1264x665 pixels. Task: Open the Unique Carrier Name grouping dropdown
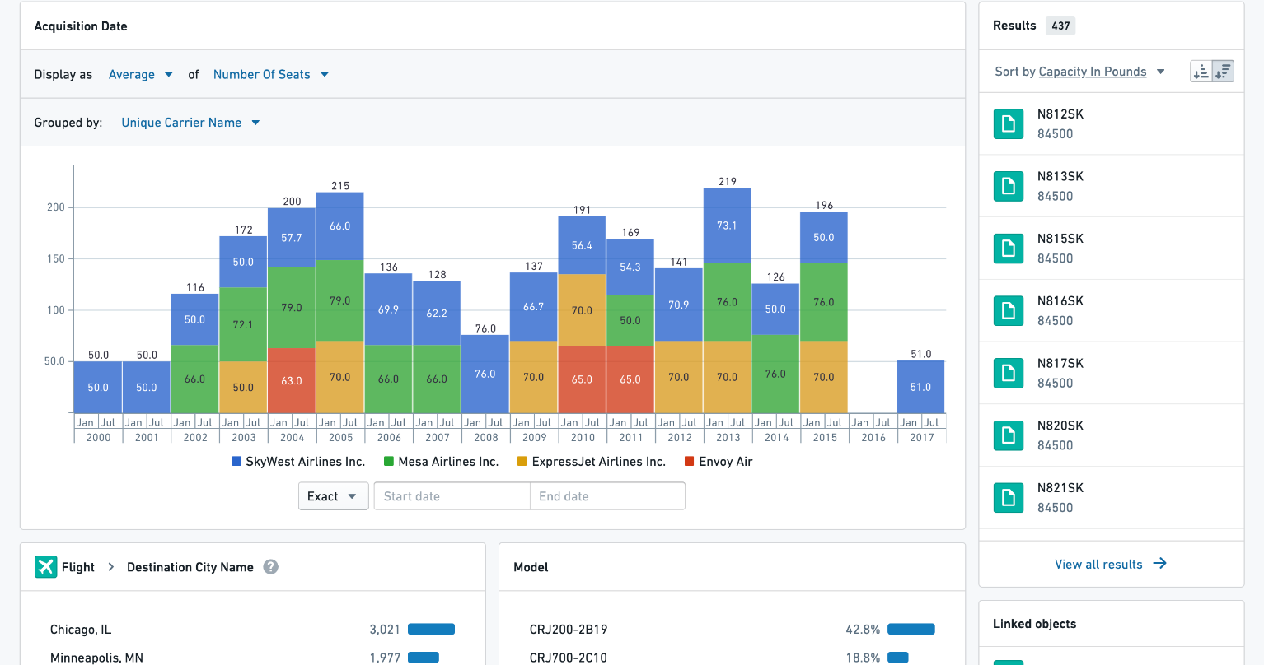tap(190, 123)
